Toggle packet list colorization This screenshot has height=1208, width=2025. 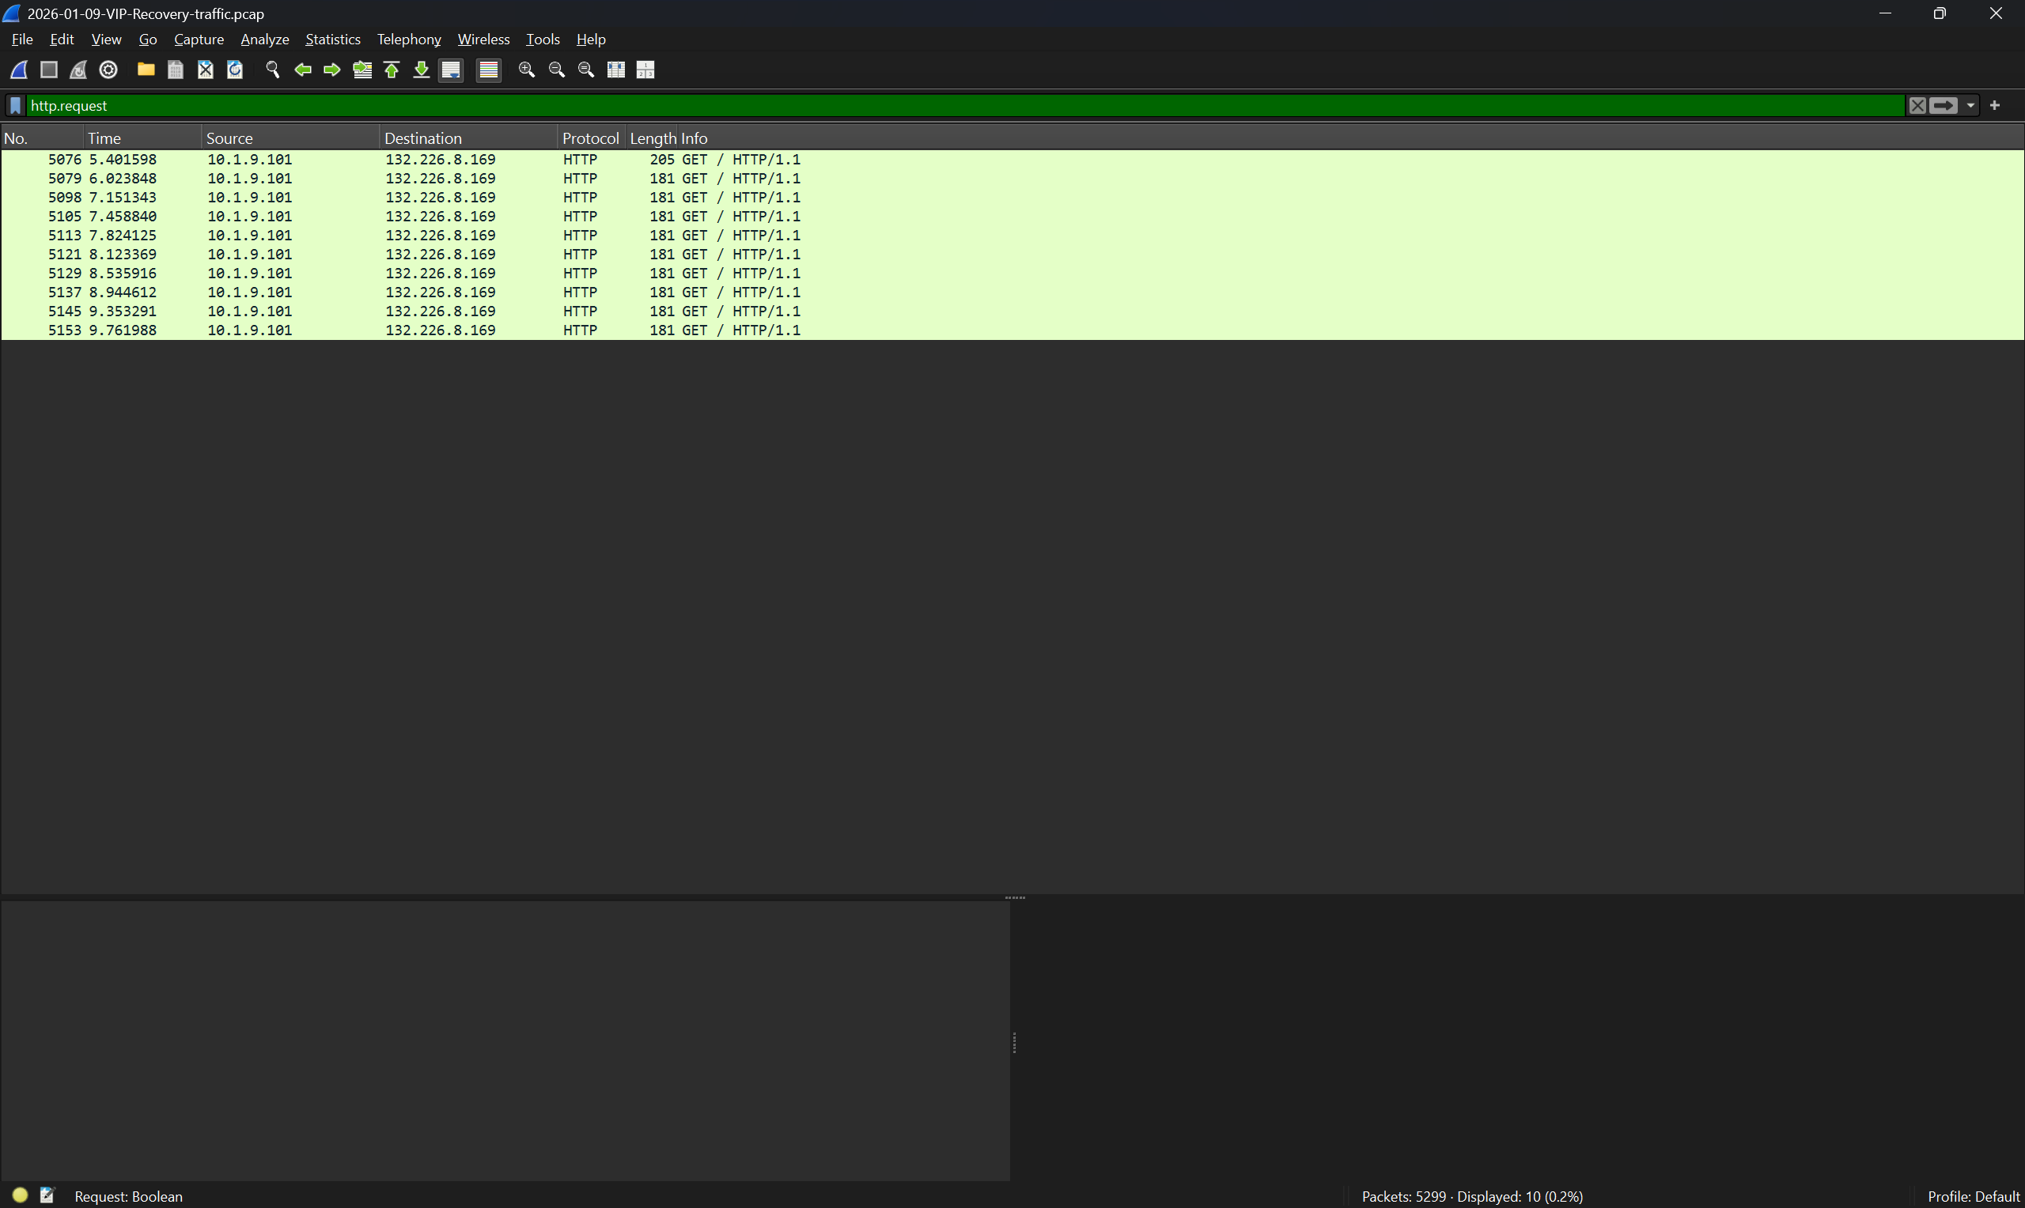(489, 70)
